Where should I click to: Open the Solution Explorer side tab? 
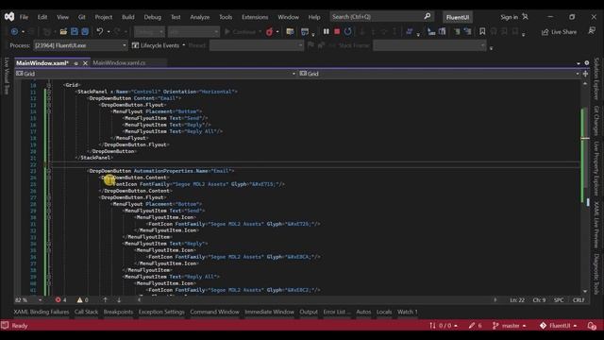coord(596,78)
